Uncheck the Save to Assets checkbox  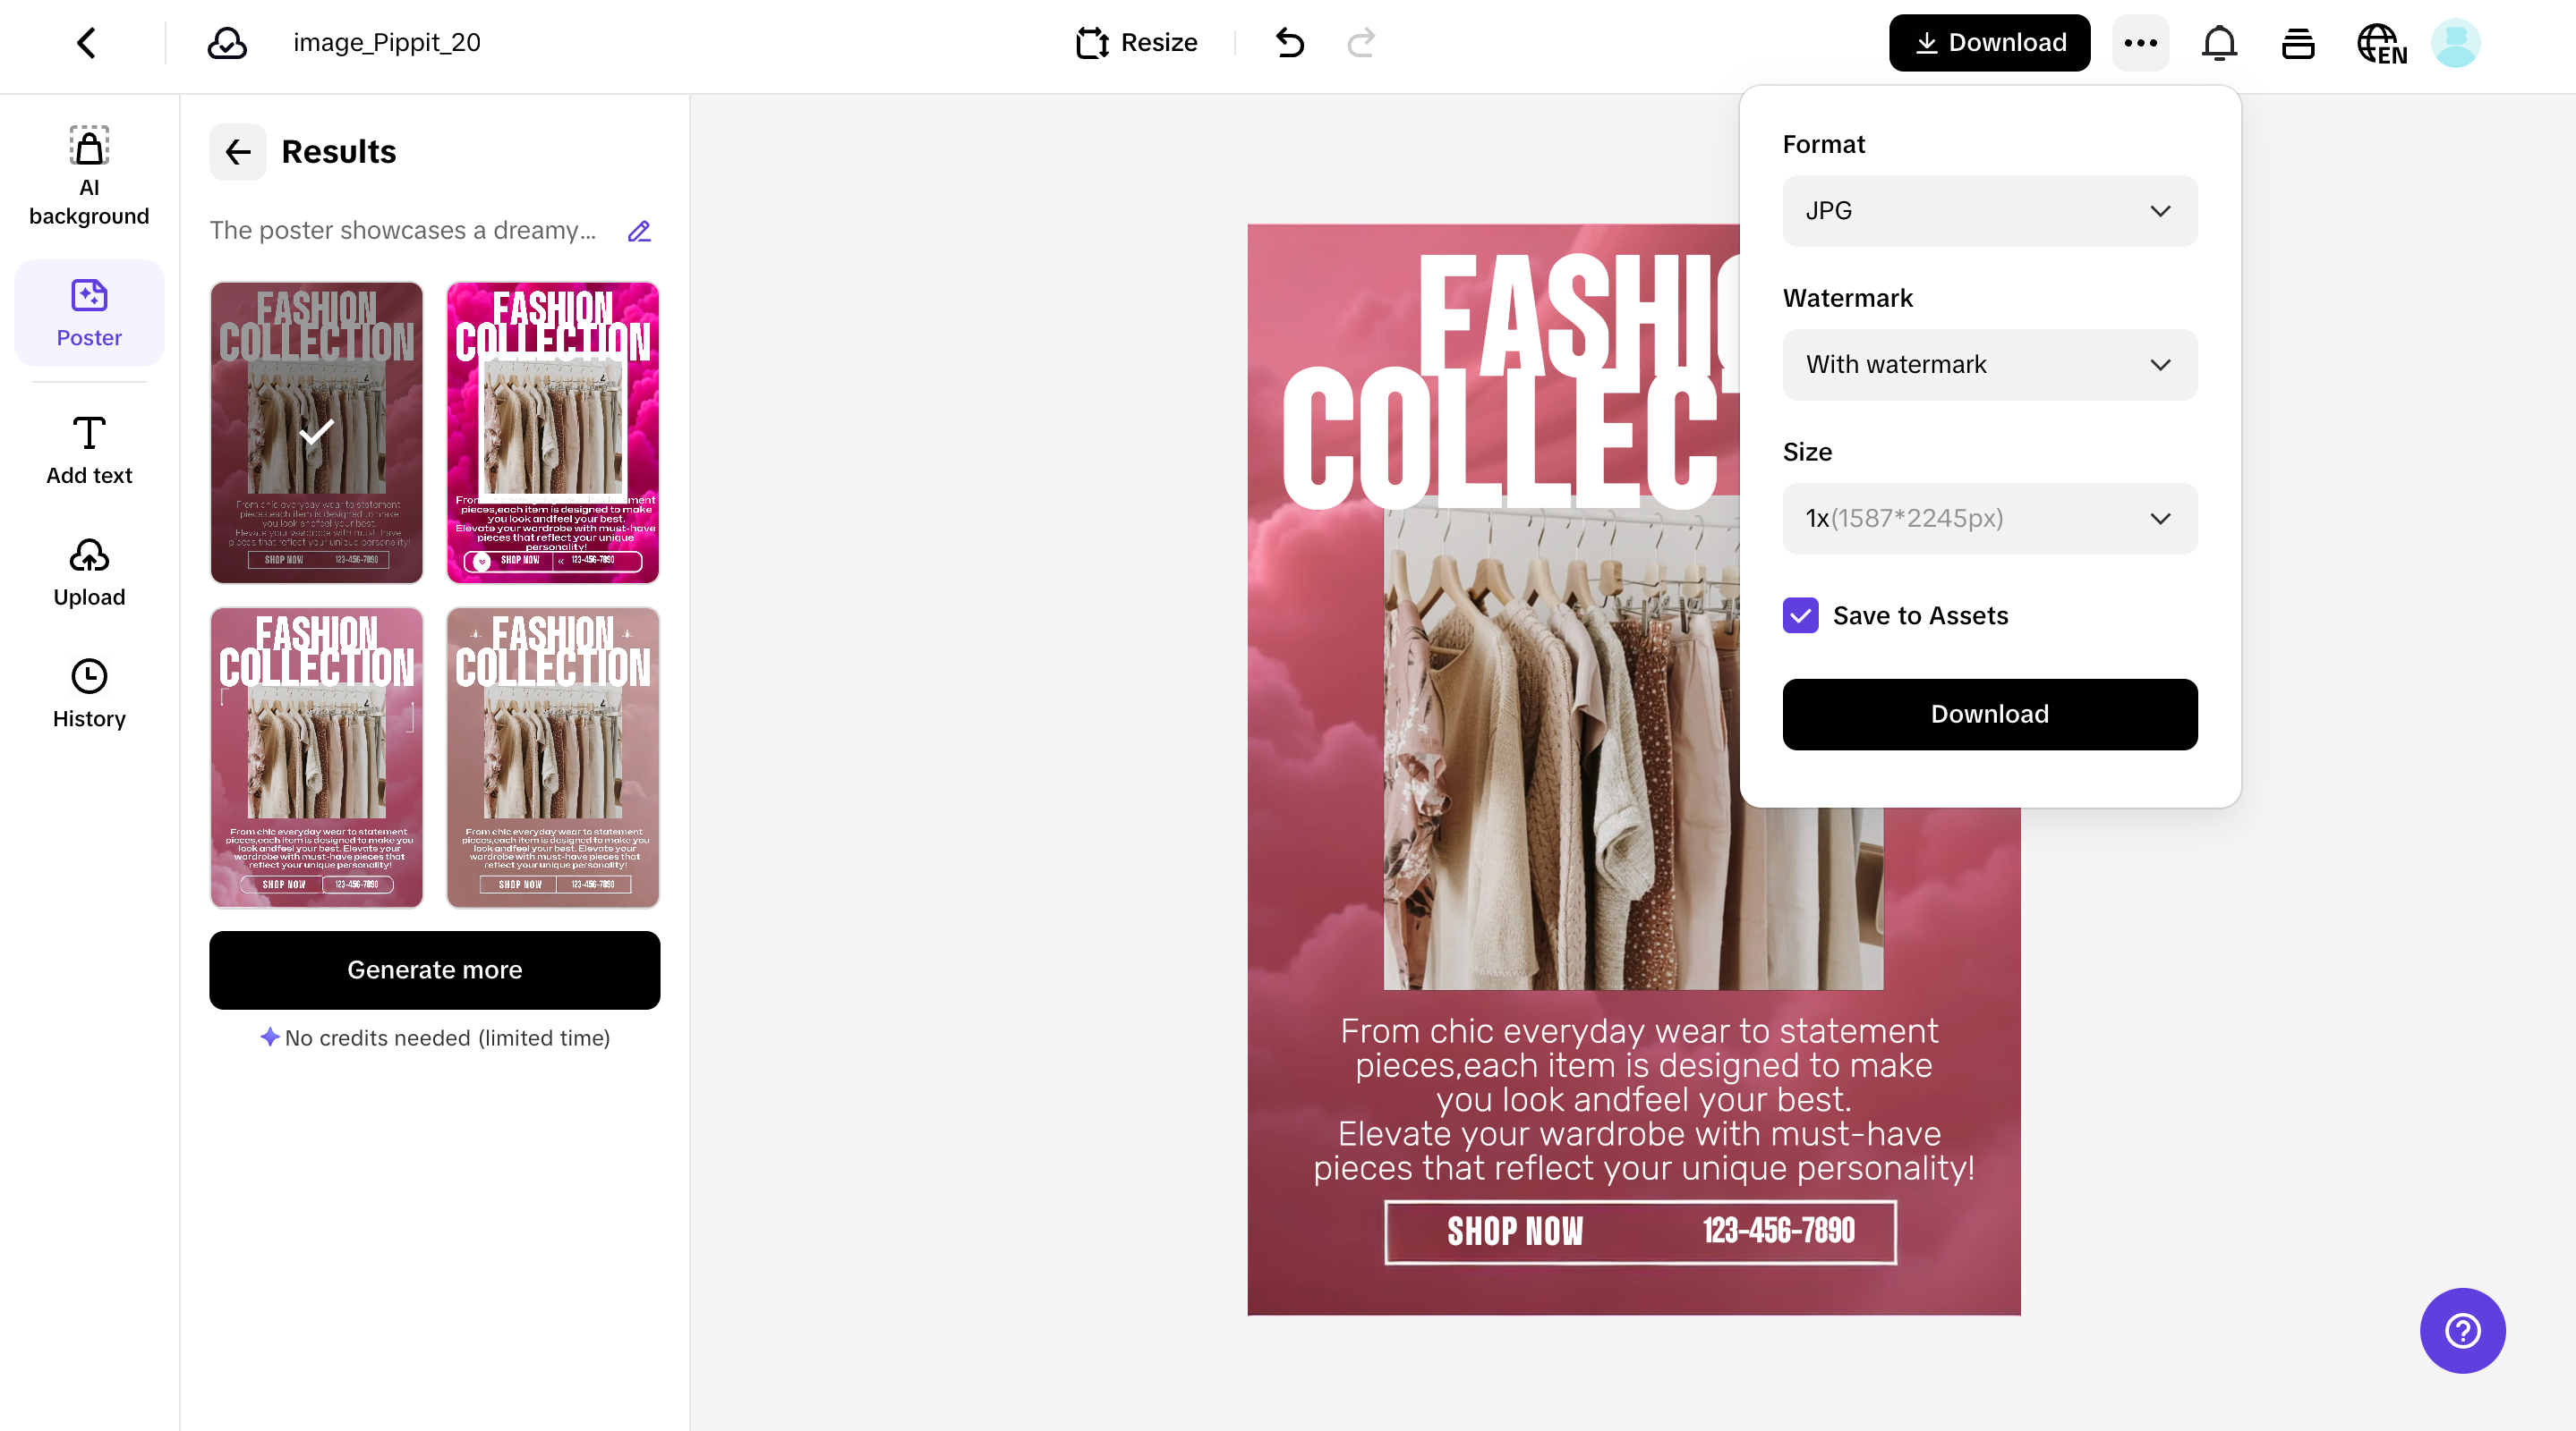(x=1801, y=615)
